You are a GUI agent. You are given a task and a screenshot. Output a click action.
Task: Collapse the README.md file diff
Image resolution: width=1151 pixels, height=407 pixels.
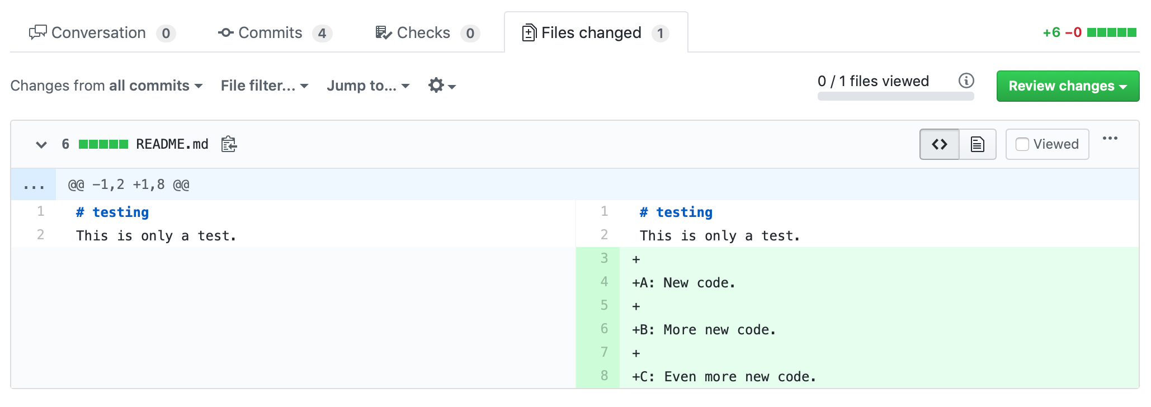tap(41, 145)
